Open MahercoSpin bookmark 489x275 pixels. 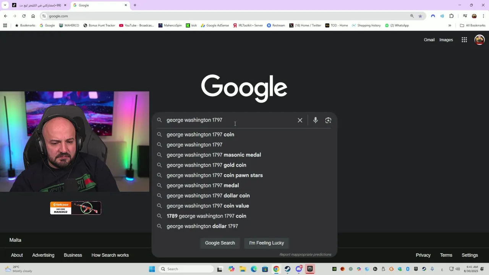170,26
